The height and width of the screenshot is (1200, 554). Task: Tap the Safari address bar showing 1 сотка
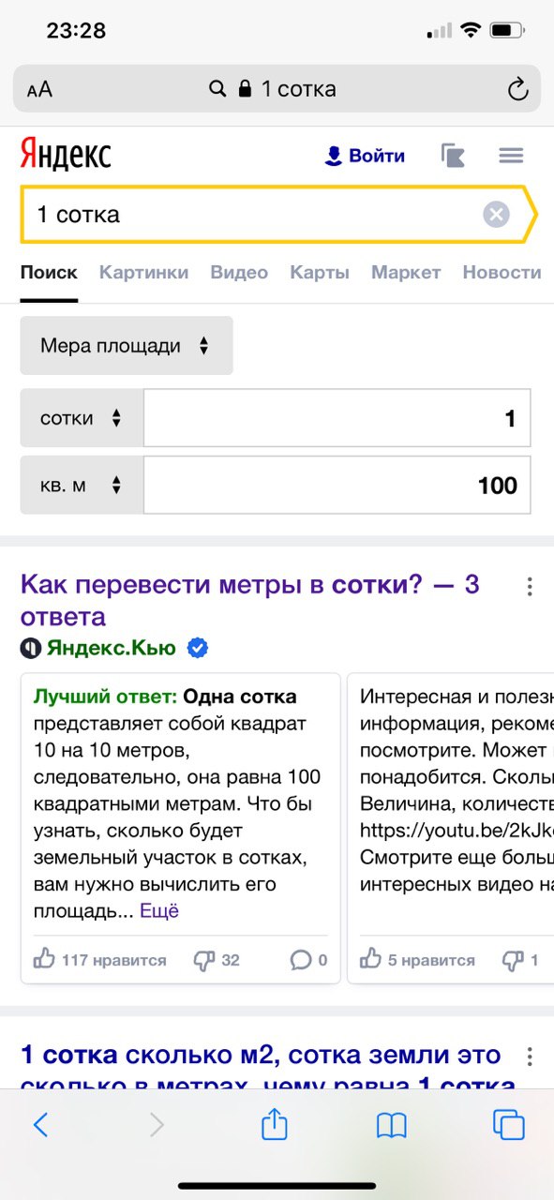coord(277,89)
